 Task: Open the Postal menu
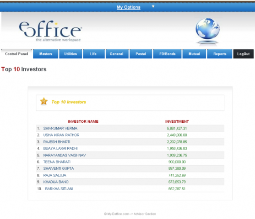pyautogui.click(x=141, y=54)
